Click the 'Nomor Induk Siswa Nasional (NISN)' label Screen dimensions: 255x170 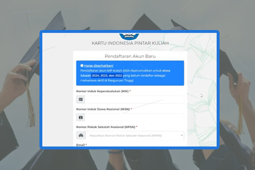(x=103, y=109)
